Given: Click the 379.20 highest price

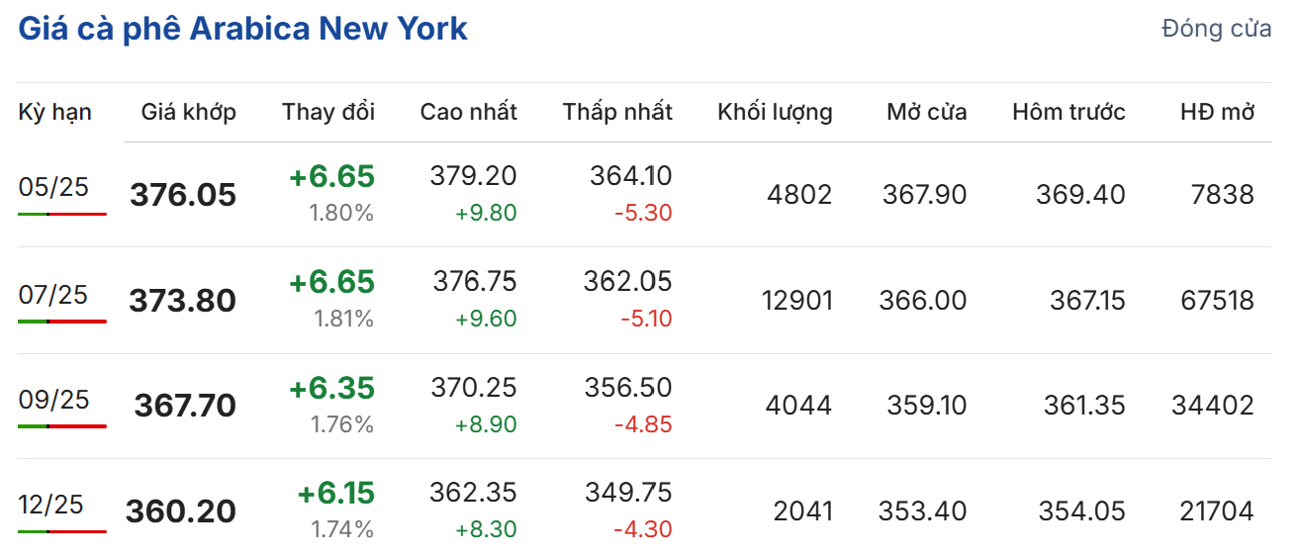Looking at the screenshot, I should pyautogui.click(x=473, y=176).
